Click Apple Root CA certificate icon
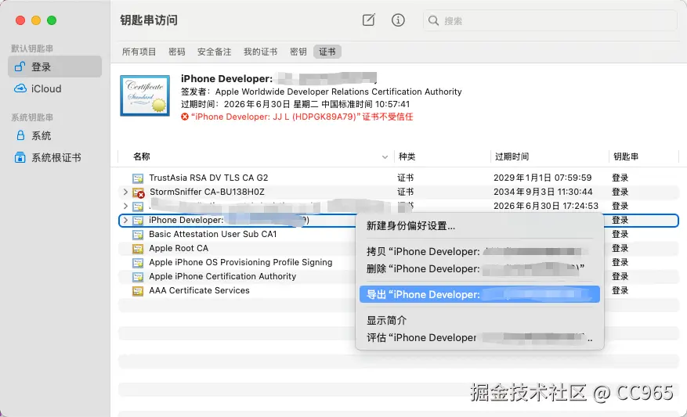 (x=138, y=249)
